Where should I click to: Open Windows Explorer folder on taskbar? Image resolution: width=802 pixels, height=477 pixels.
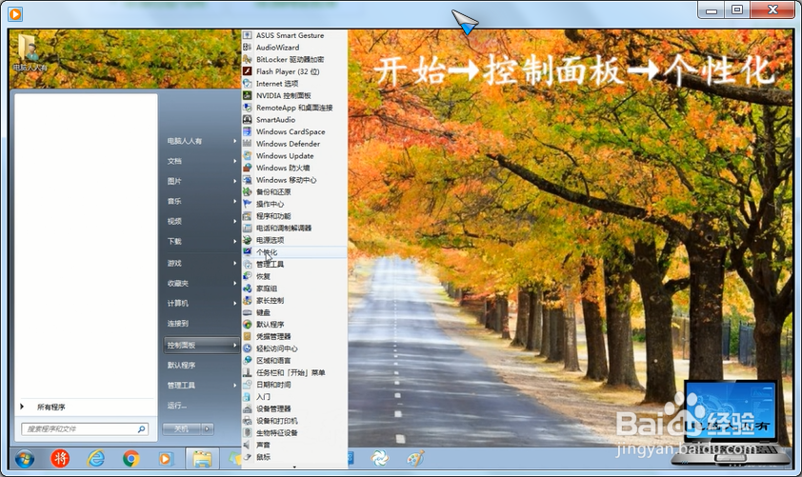pos(202,459)
